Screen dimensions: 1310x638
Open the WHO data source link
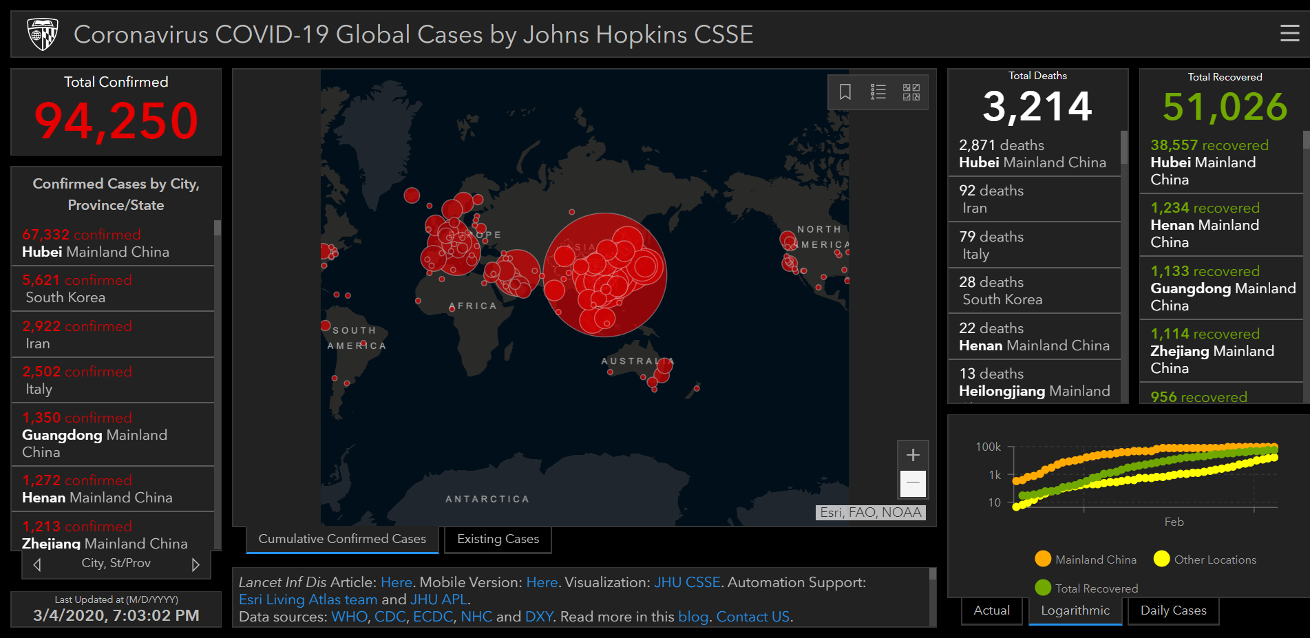pyautogui.click(x=349, y=617)
